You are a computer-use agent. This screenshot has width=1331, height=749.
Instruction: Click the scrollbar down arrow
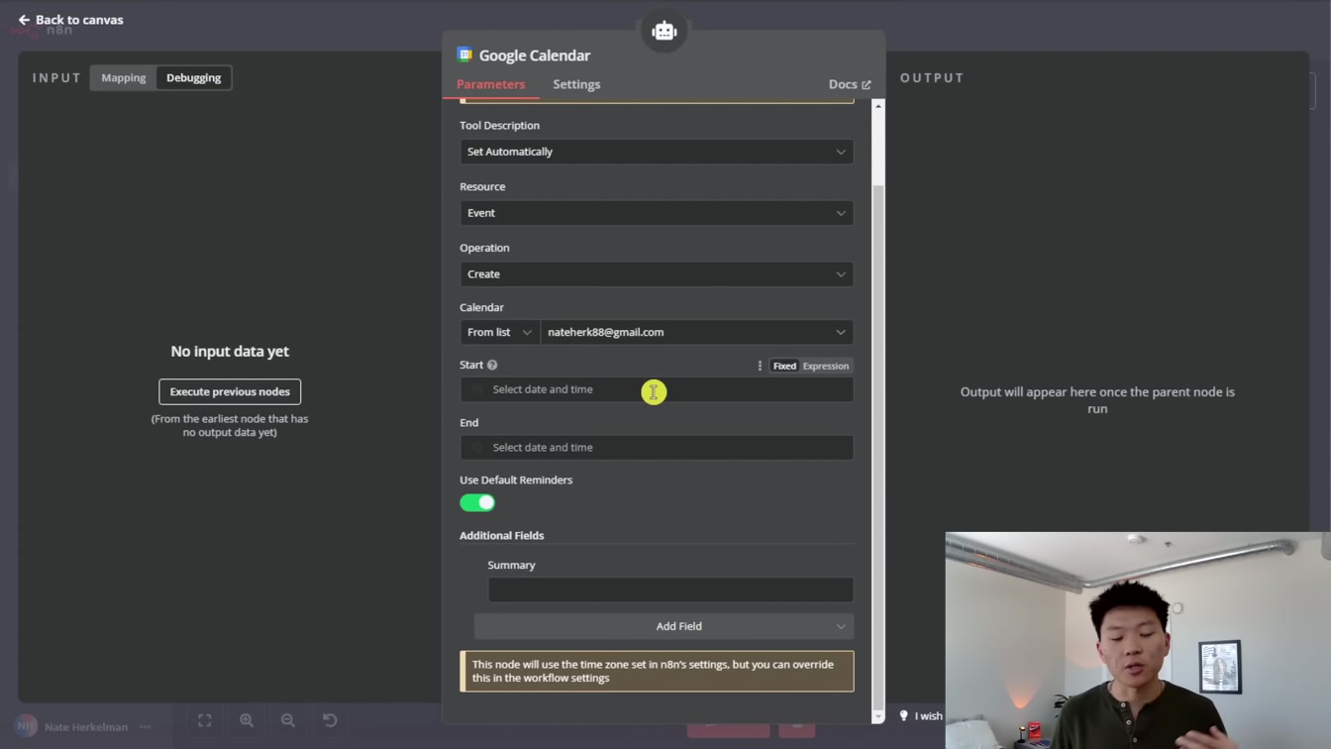877,716
